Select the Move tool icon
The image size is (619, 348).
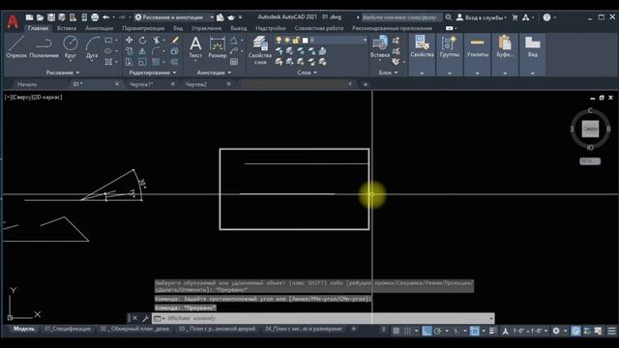click(129, 41)
